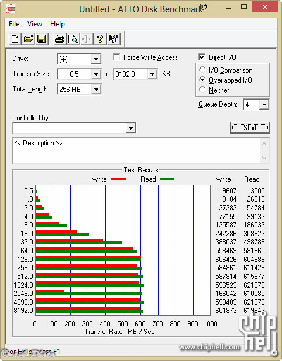Image resolution: width=282 pixels, height=361 pixels.
Task: Click read value 621378 in 1024.0 row
Action: pos(254,285)
